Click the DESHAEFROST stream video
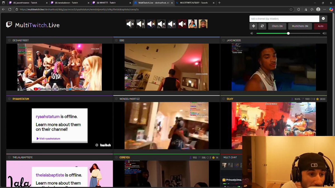 click(x=59, y=67)
